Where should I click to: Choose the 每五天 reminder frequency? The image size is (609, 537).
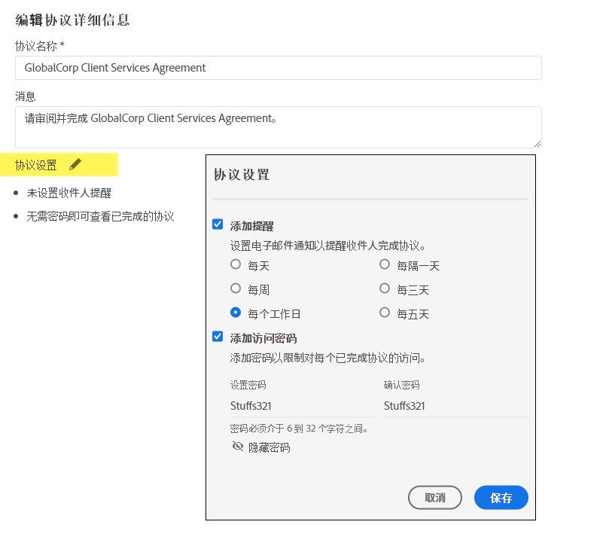pyautogui.click(x=385, y=313)
